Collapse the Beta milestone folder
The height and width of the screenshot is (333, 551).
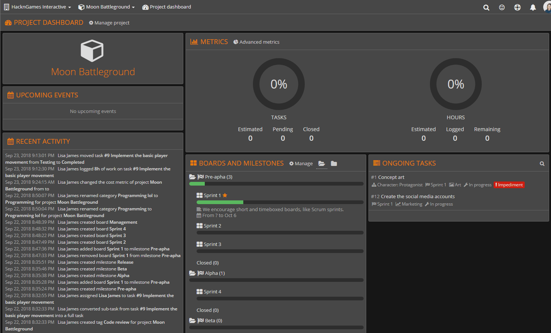(192, 321)
